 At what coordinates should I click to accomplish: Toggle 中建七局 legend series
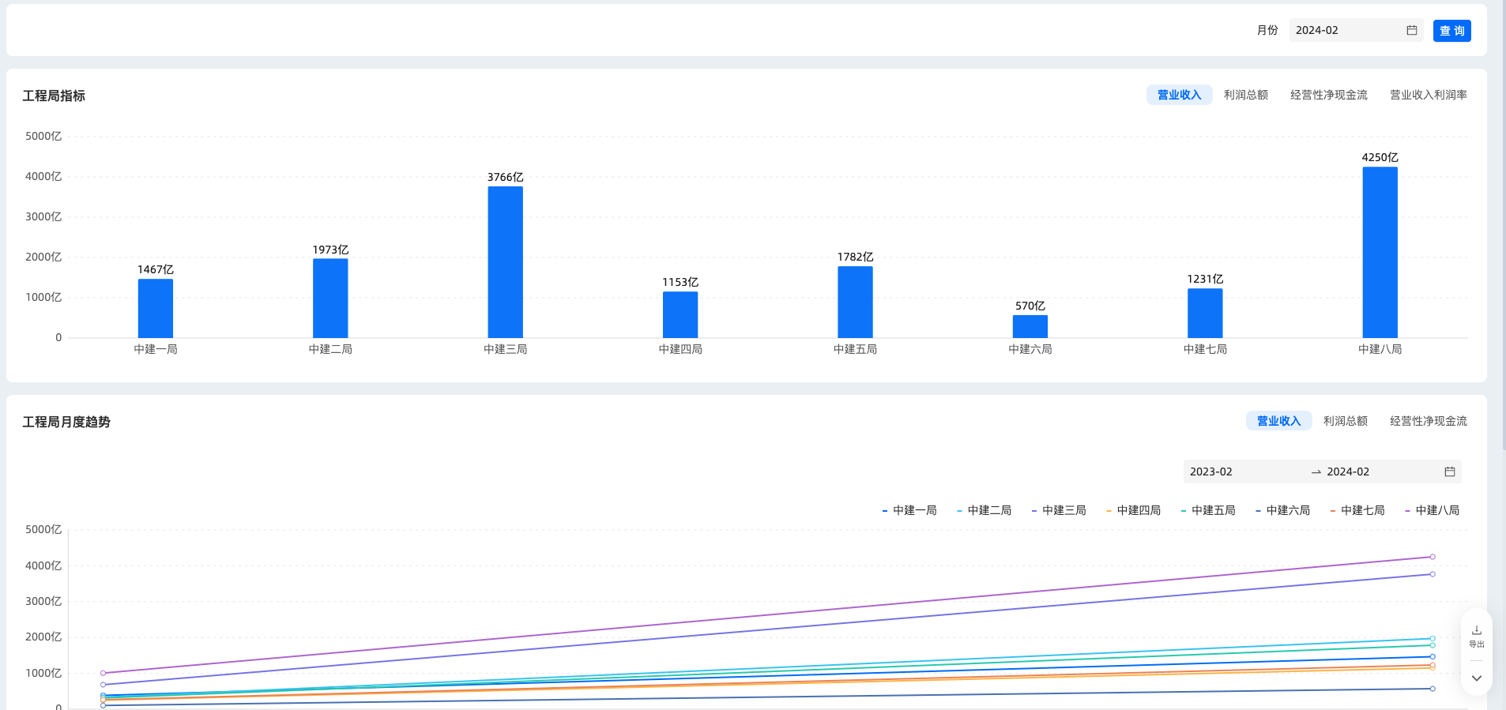1357,510
